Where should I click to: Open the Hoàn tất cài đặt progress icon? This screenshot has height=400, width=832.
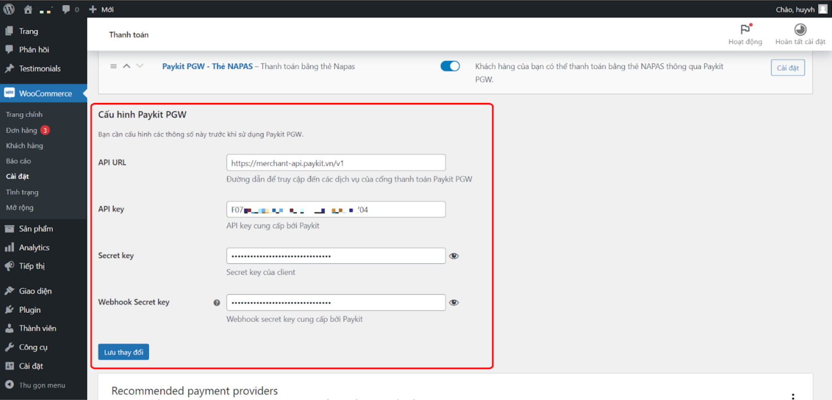pyautogui.click(x=800, y=29)
